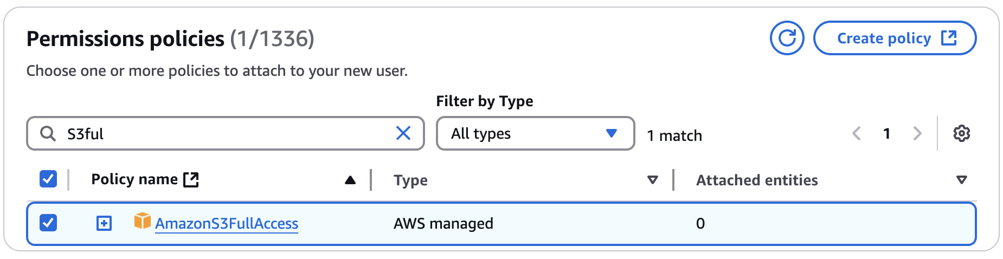
Task: Click the Policy name column header
Action: coord(134,179)
